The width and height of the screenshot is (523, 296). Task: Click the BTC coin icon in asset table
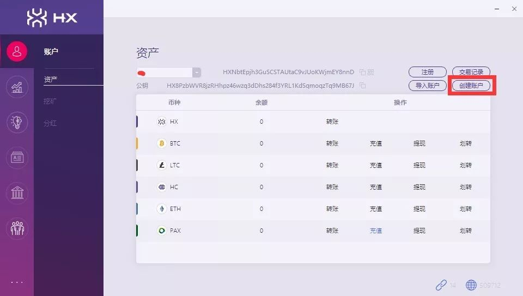pyautogui.click(x=162, y=143)
